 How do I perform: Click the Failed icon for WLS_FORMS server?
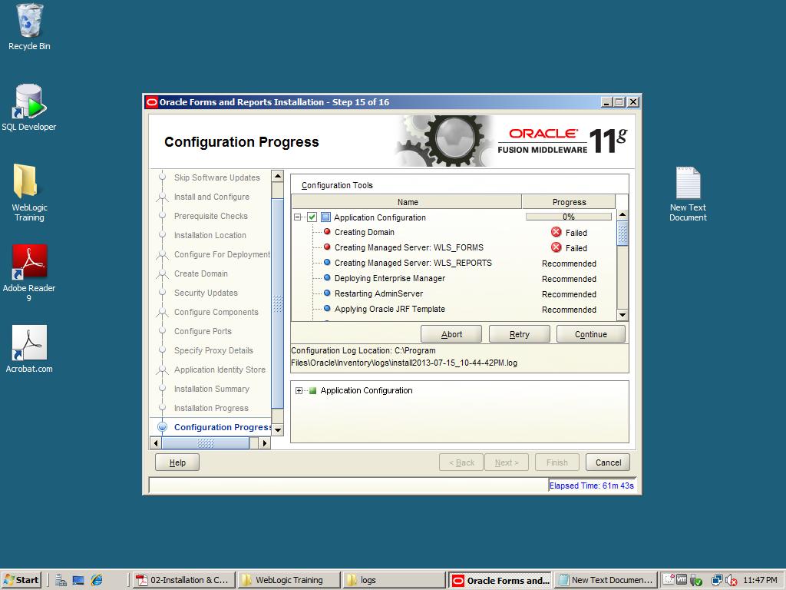coord(556,248)
